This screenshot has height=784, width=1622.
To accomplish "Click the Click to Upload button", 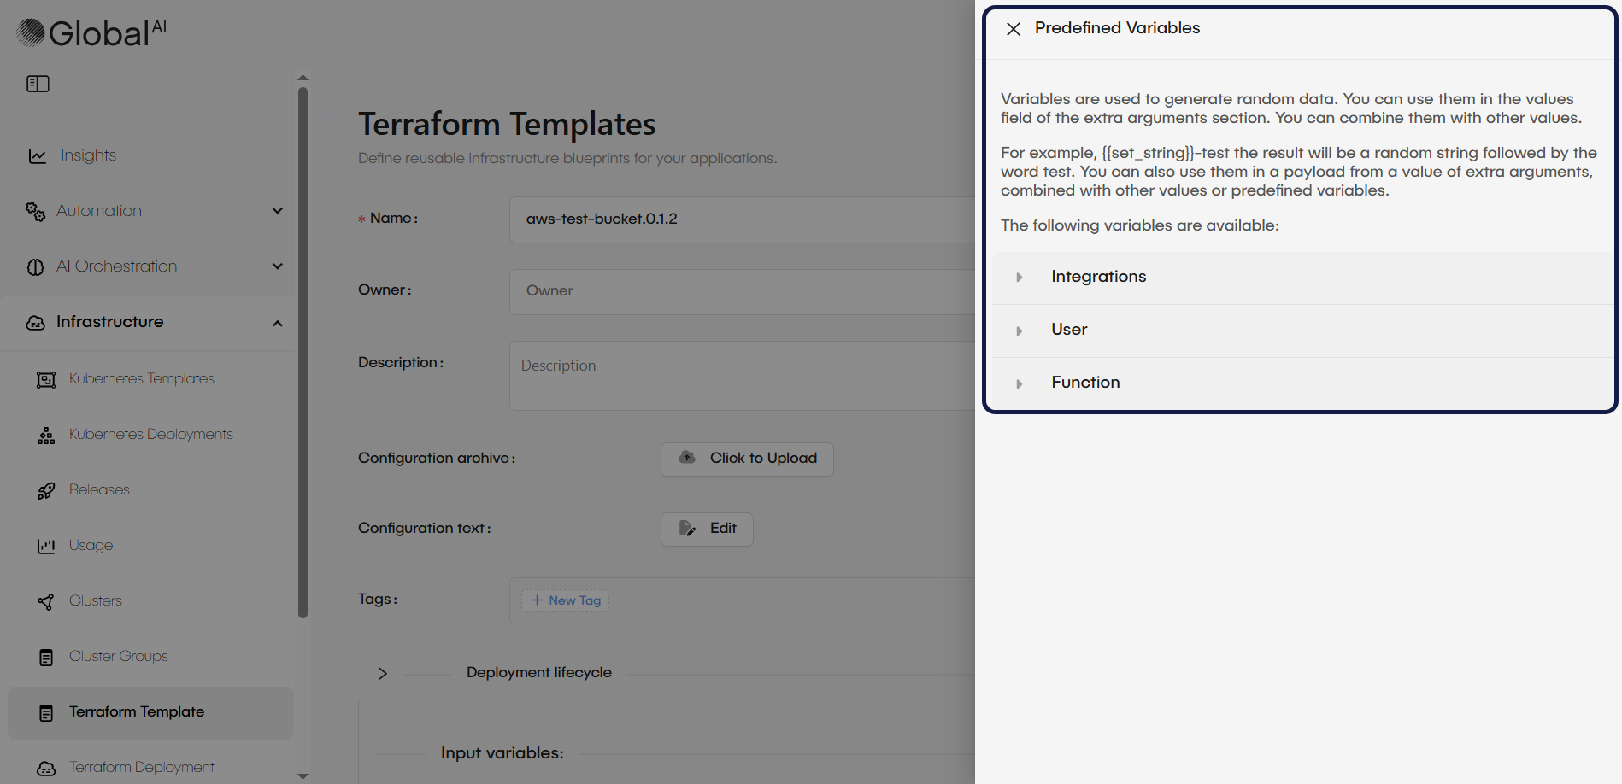I will tap(747, 459).
